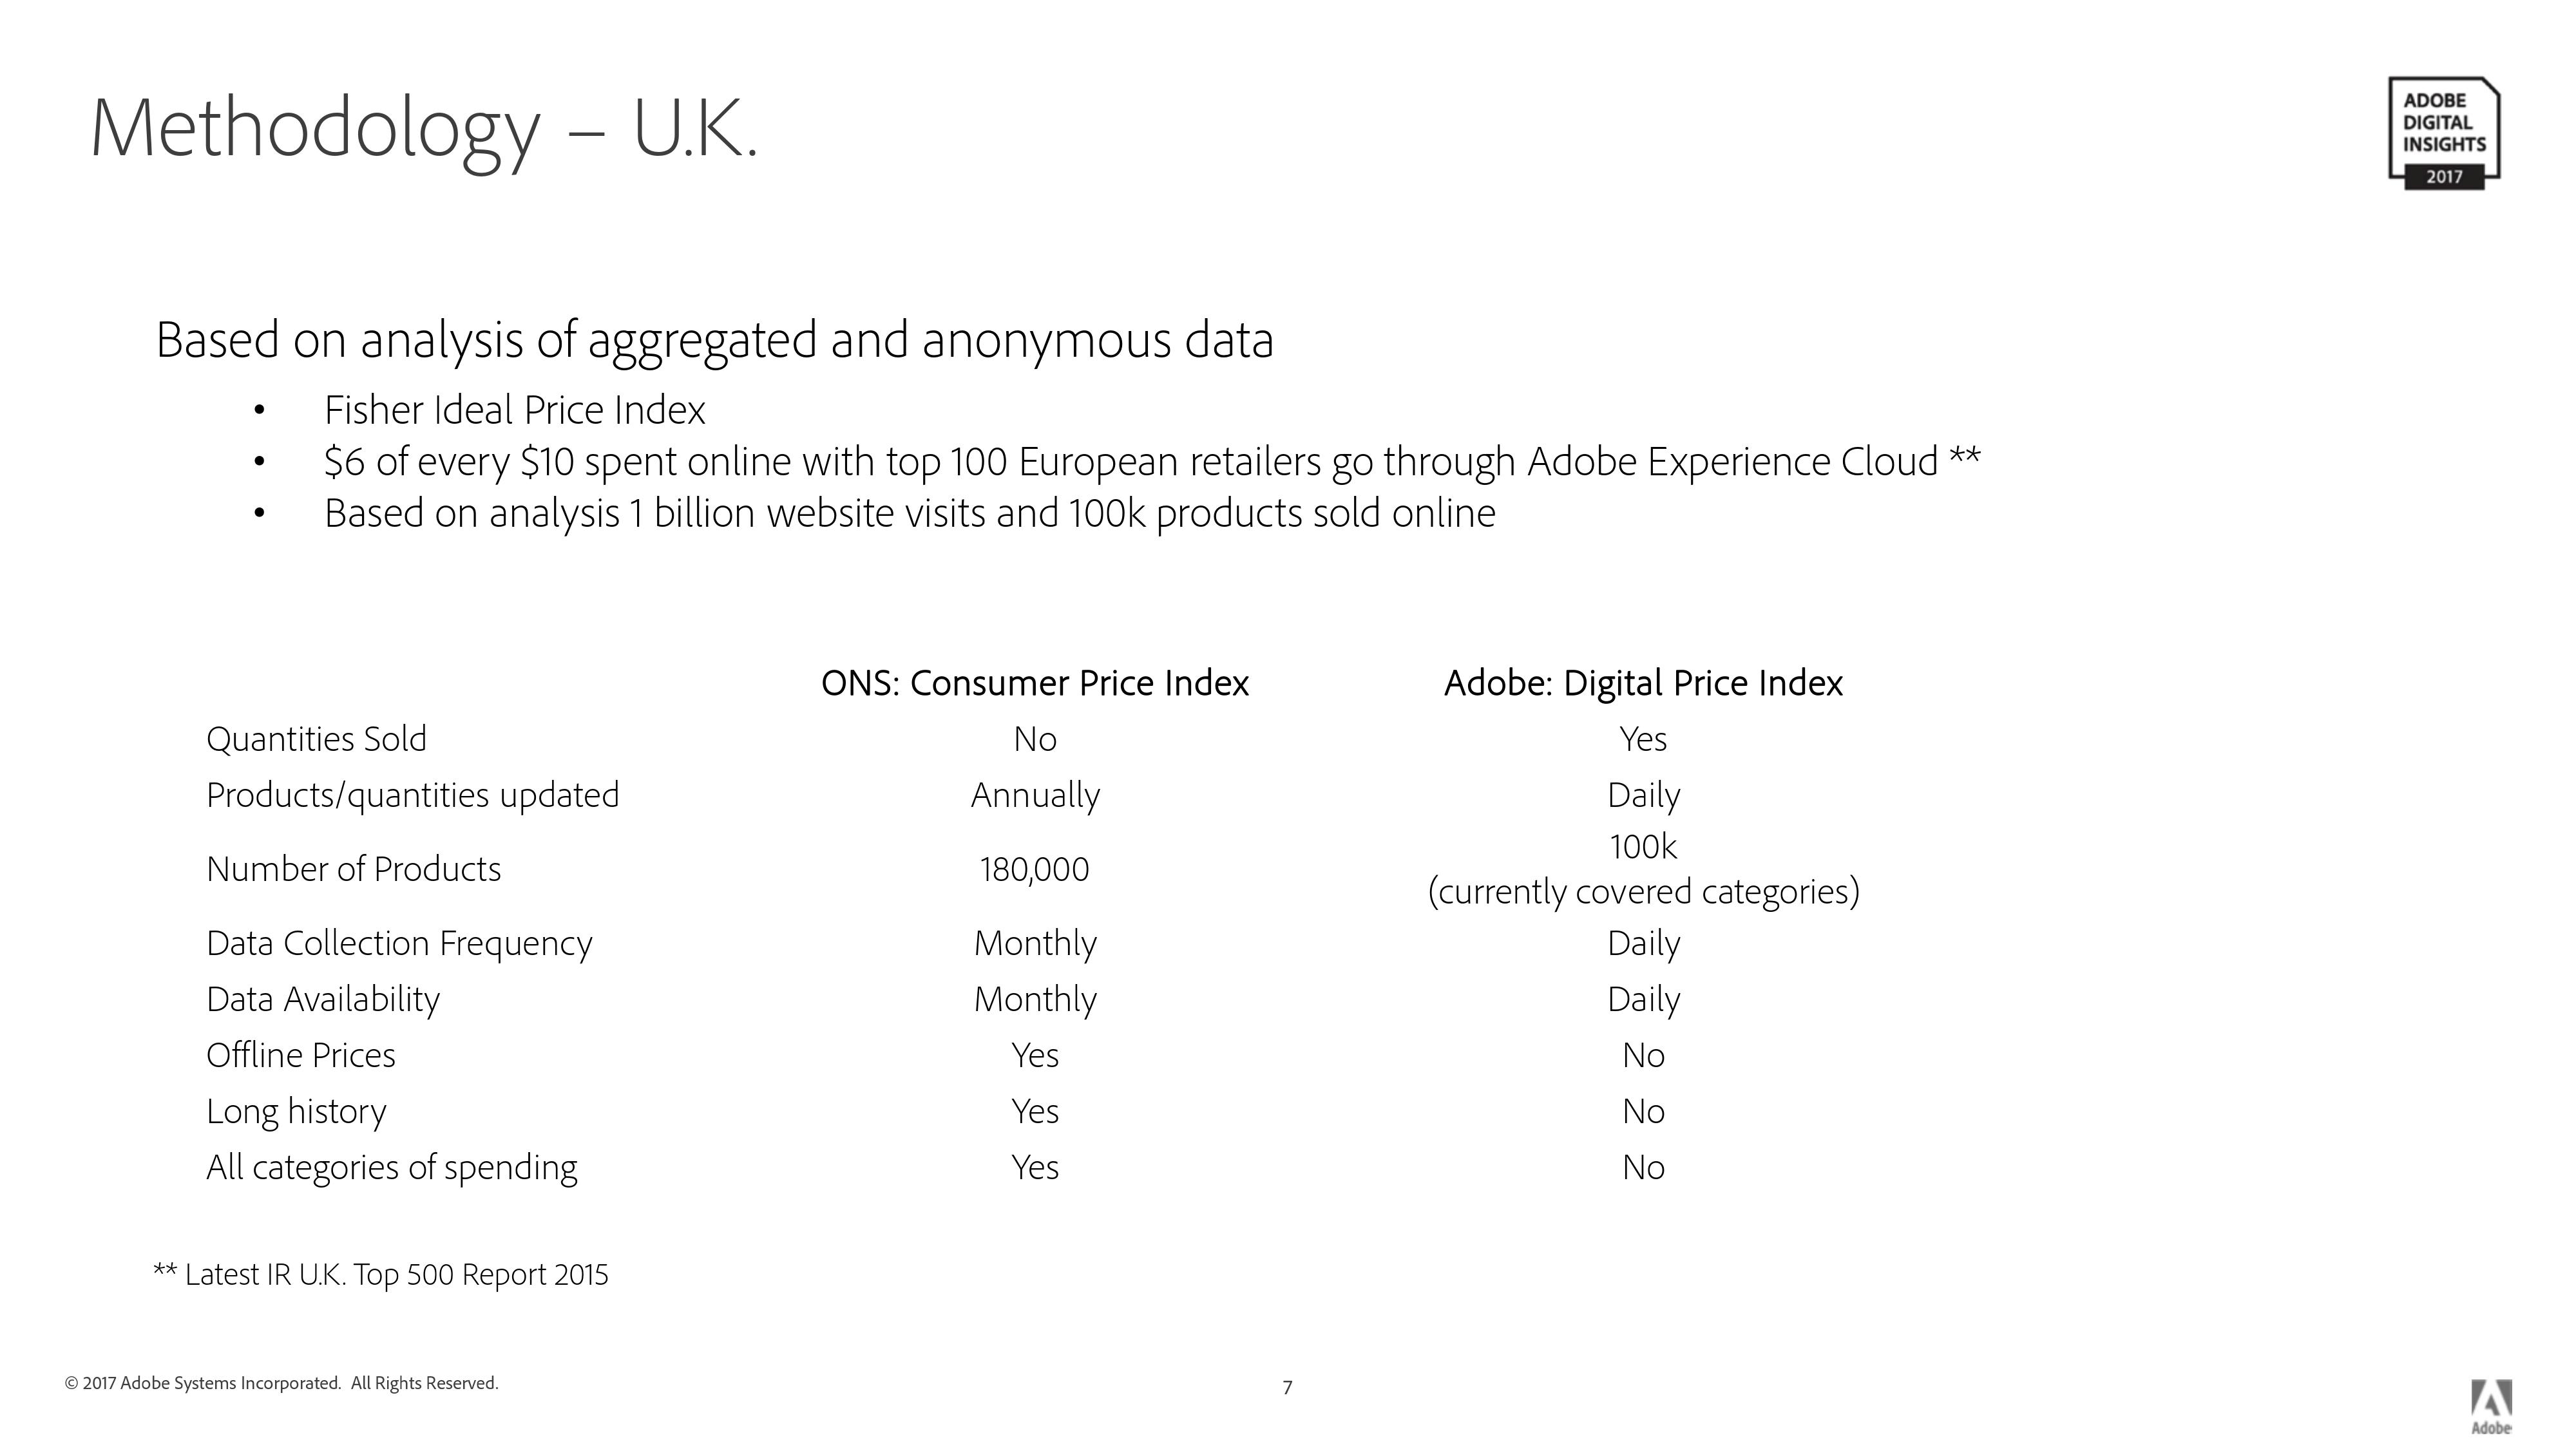This screenshot has width=2576, height=1449.
Task: Click the Adobe copyright notice in footer
Action: 281,1383
